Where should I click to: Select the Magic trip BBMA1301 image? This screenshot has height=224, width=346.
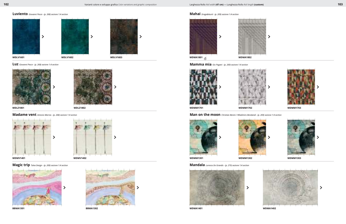(x=37, y=188)
